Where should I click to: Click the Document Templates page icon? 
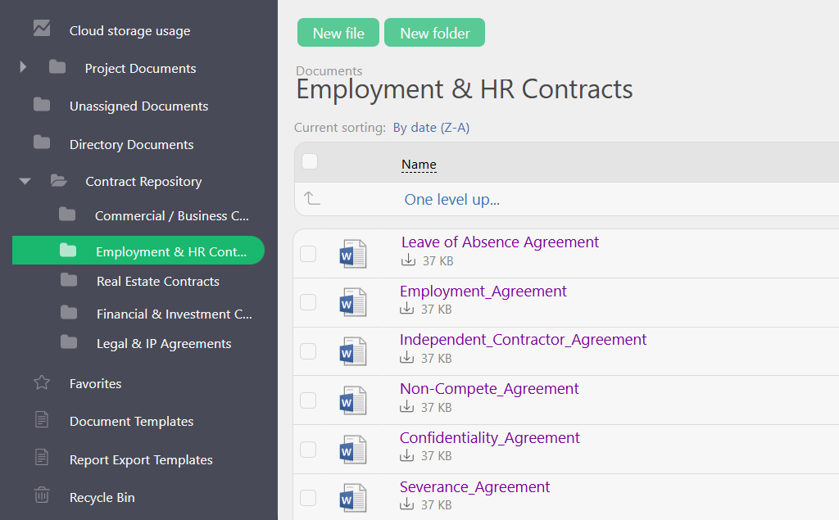coord(42,420)
